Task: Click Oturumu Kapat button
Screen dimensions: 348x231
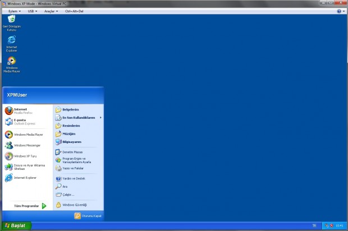Action: 88,216
